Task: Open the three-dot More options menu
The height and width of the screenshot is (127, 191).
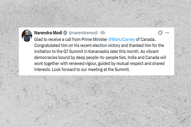Action: click(x=167, y=33)
